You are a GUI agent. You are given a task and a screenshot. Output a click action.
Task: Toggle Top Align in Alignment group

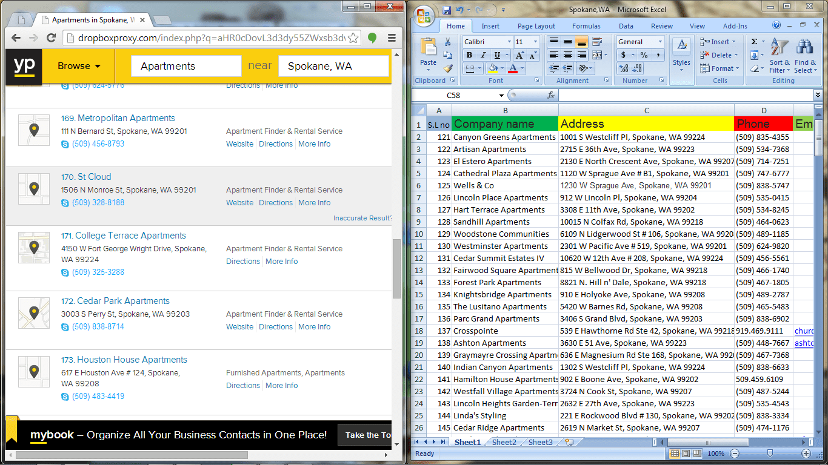pos(554,42)
